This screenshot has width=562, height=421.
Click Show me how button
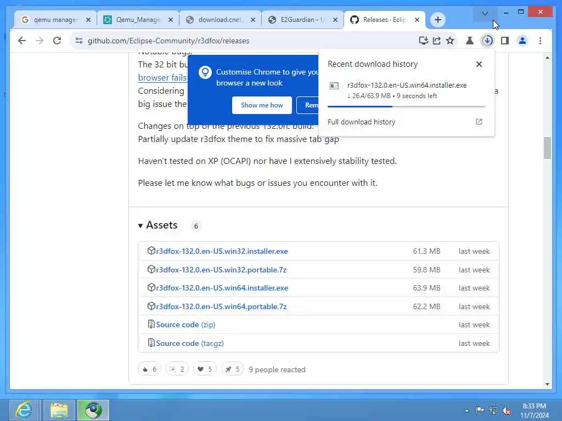click(262, 105)
